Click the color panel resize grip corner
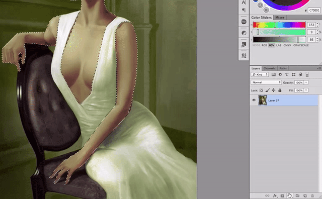Image resolution: width=322 pixels, height=199 pixels. pos(320,63)
